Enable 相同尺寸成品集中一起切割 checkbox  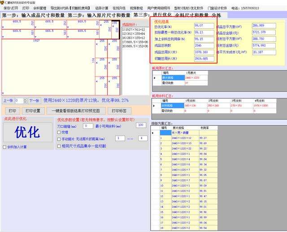point(59,146)
